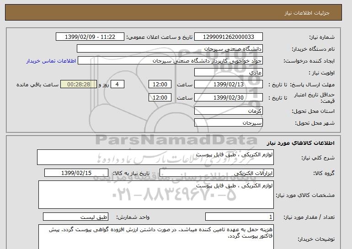Click label مهلت ارسال پاسخ

313,85
